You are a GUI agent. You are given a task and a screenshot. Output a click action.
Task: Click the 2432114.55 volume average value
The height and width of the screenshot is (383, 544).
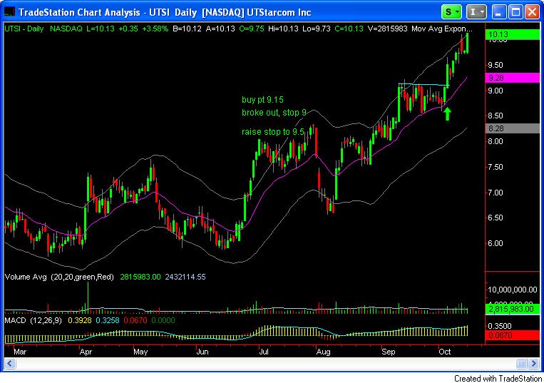pyautogui.click(x=185, y=277)
